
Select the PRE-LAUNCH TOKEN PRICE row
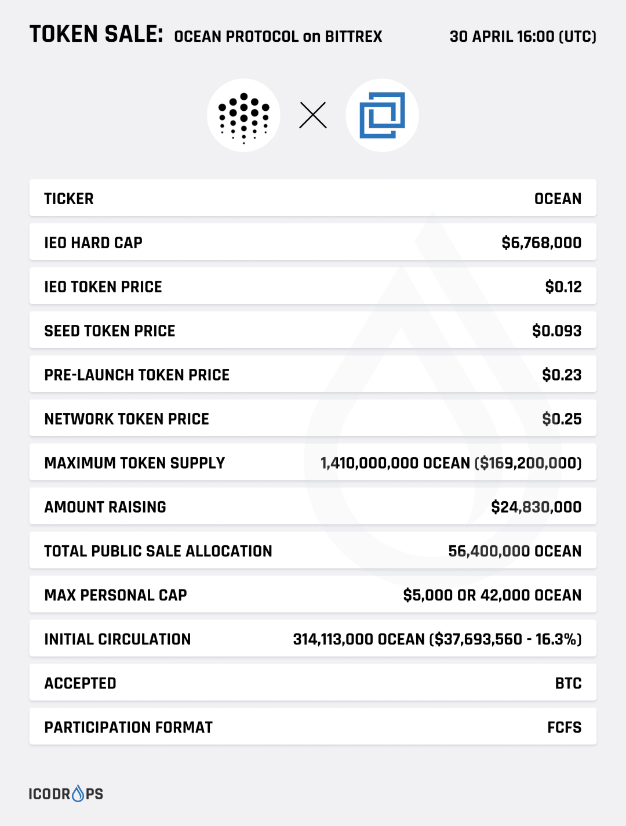point(313,375)
